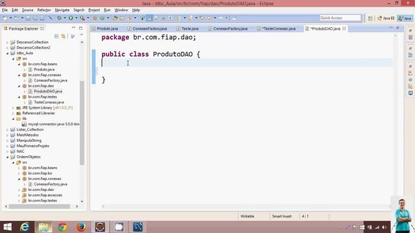Click the Open Perspective icon
Screen dimensions: 415x233
pos(370,18)
